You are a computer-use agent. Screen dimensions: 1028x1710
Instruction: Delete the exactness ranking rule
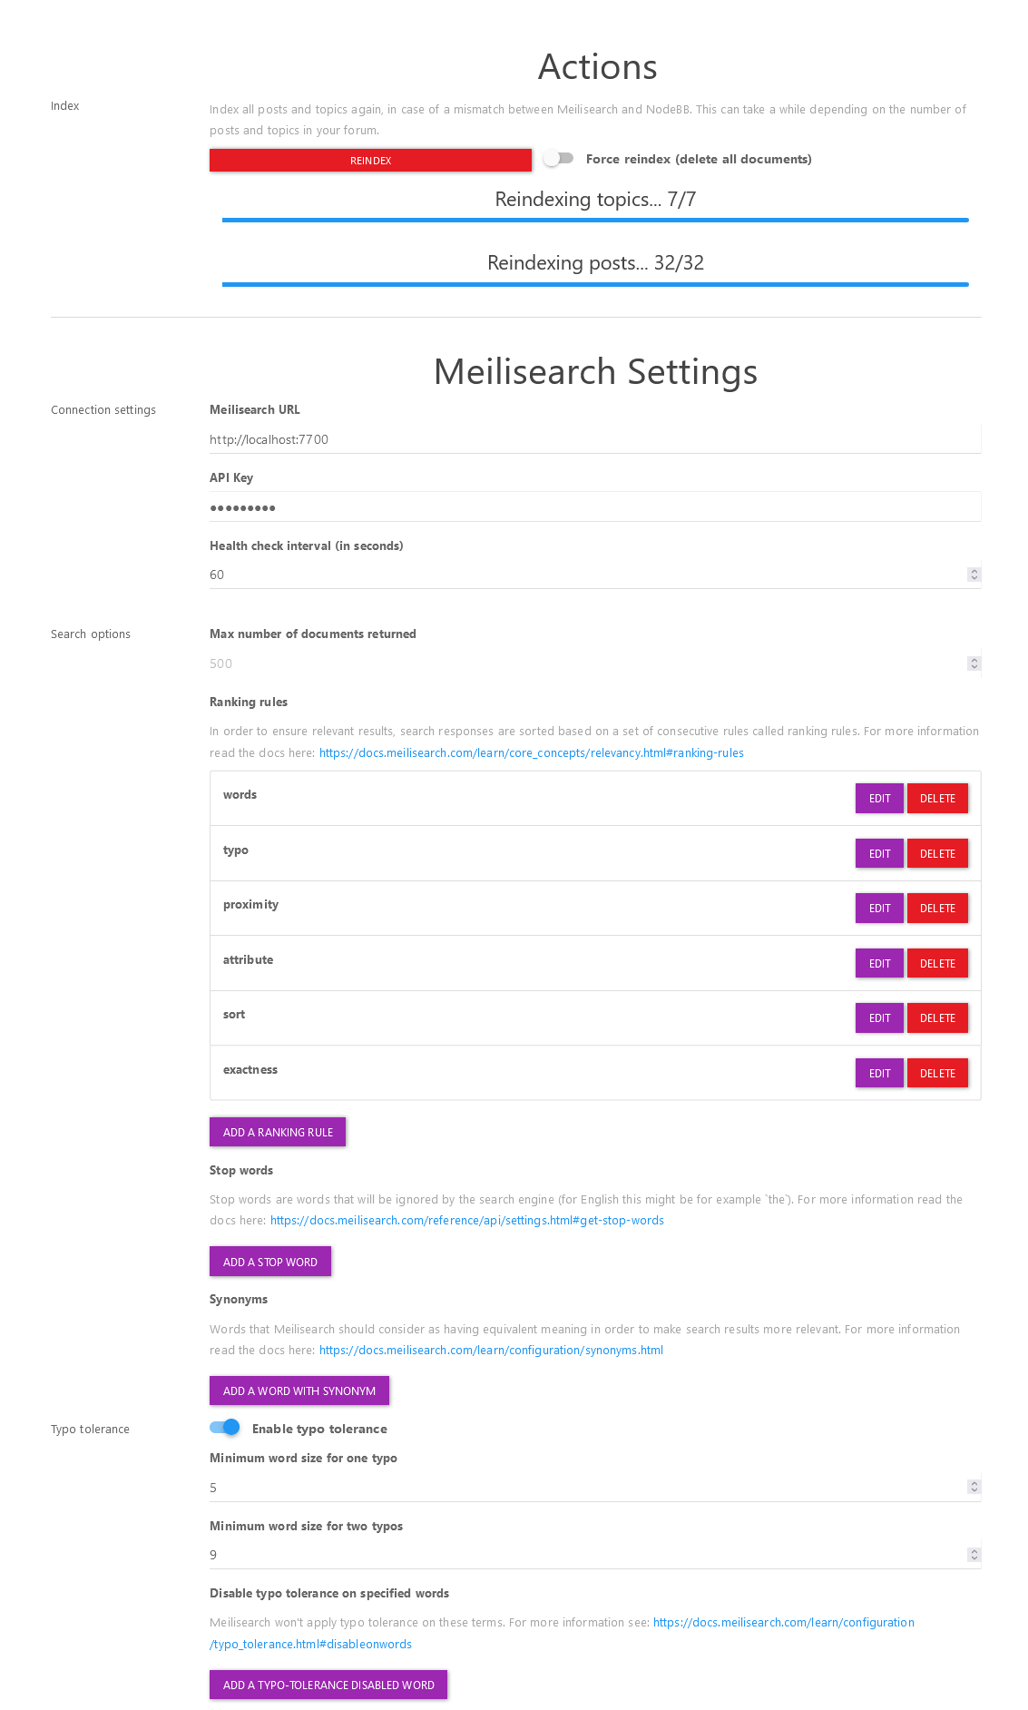(x=937, y=1073)
